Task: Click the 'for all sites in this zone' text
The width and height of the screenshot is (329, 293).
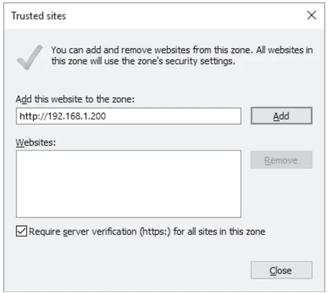Action: [224, 231]
